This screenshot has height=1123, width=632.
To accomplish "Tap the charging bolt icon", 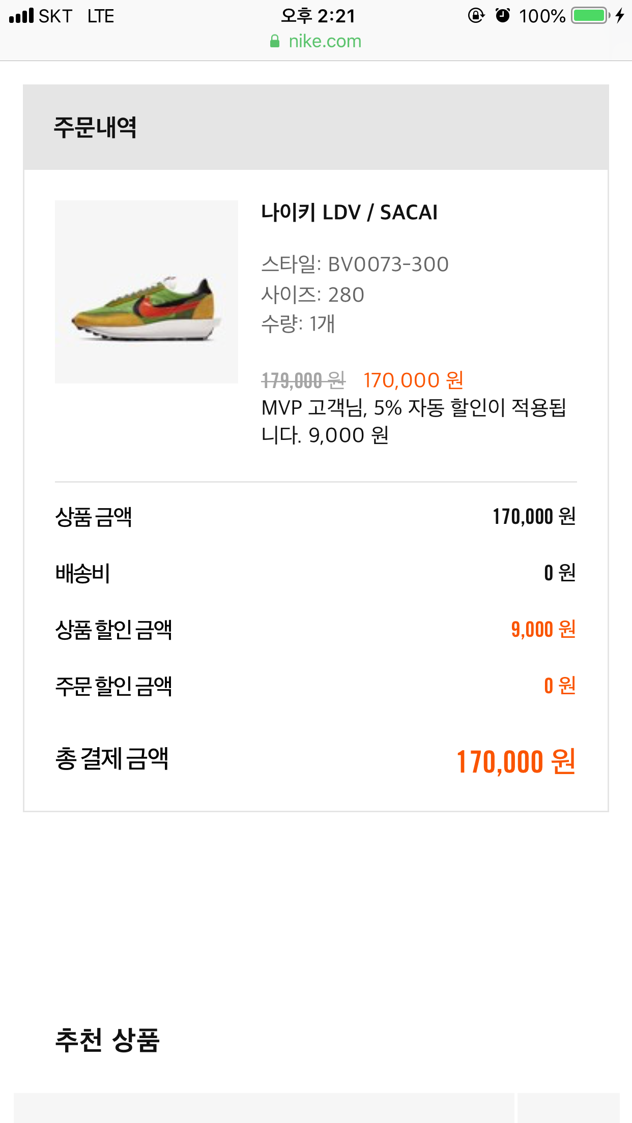I will tap(619, 16).
